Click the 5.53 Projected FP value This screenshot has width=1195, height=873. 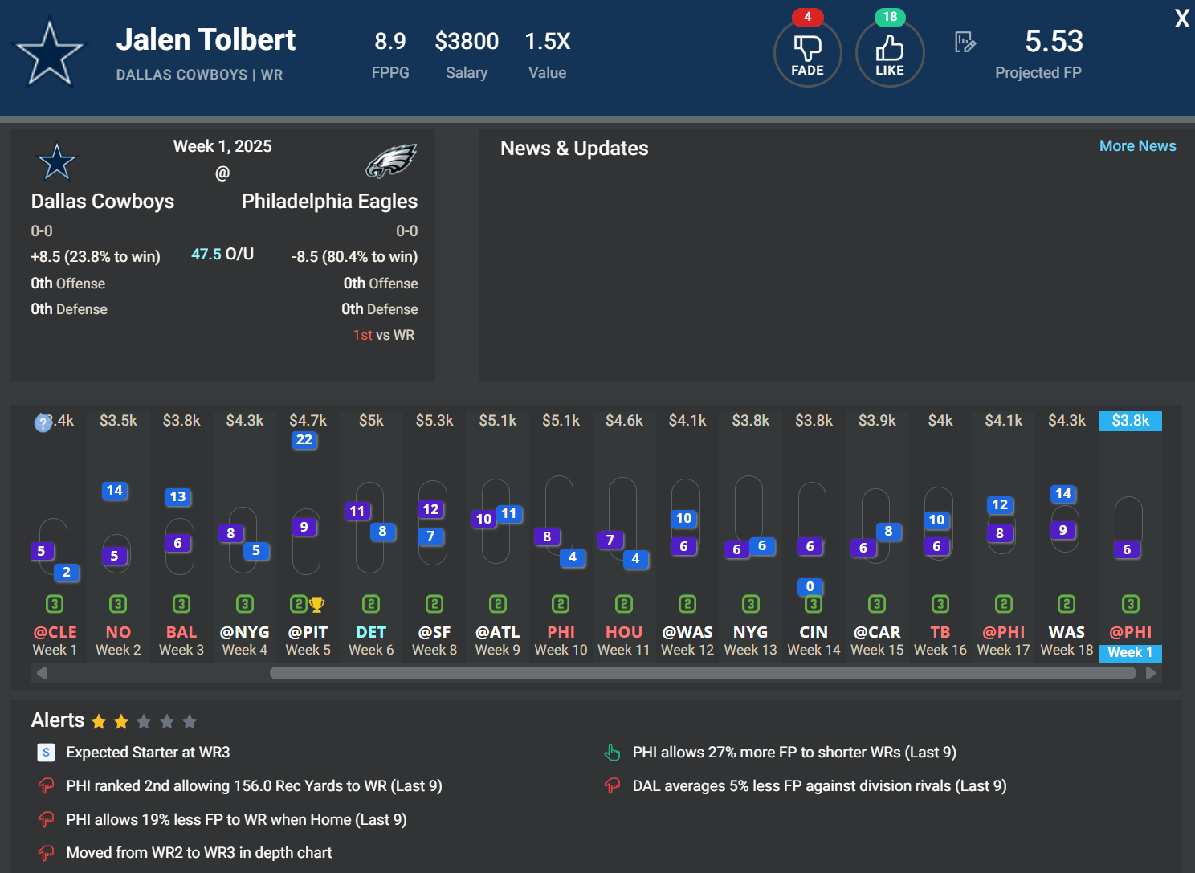(x=1054, y=41)
